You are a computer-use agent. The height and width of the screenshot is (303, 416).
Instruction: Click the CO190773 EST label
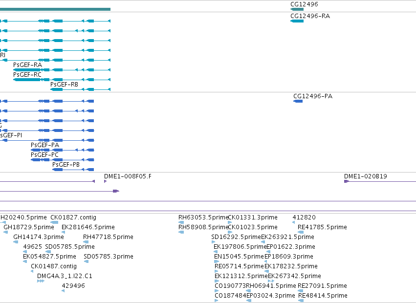(x=230, y=286)
